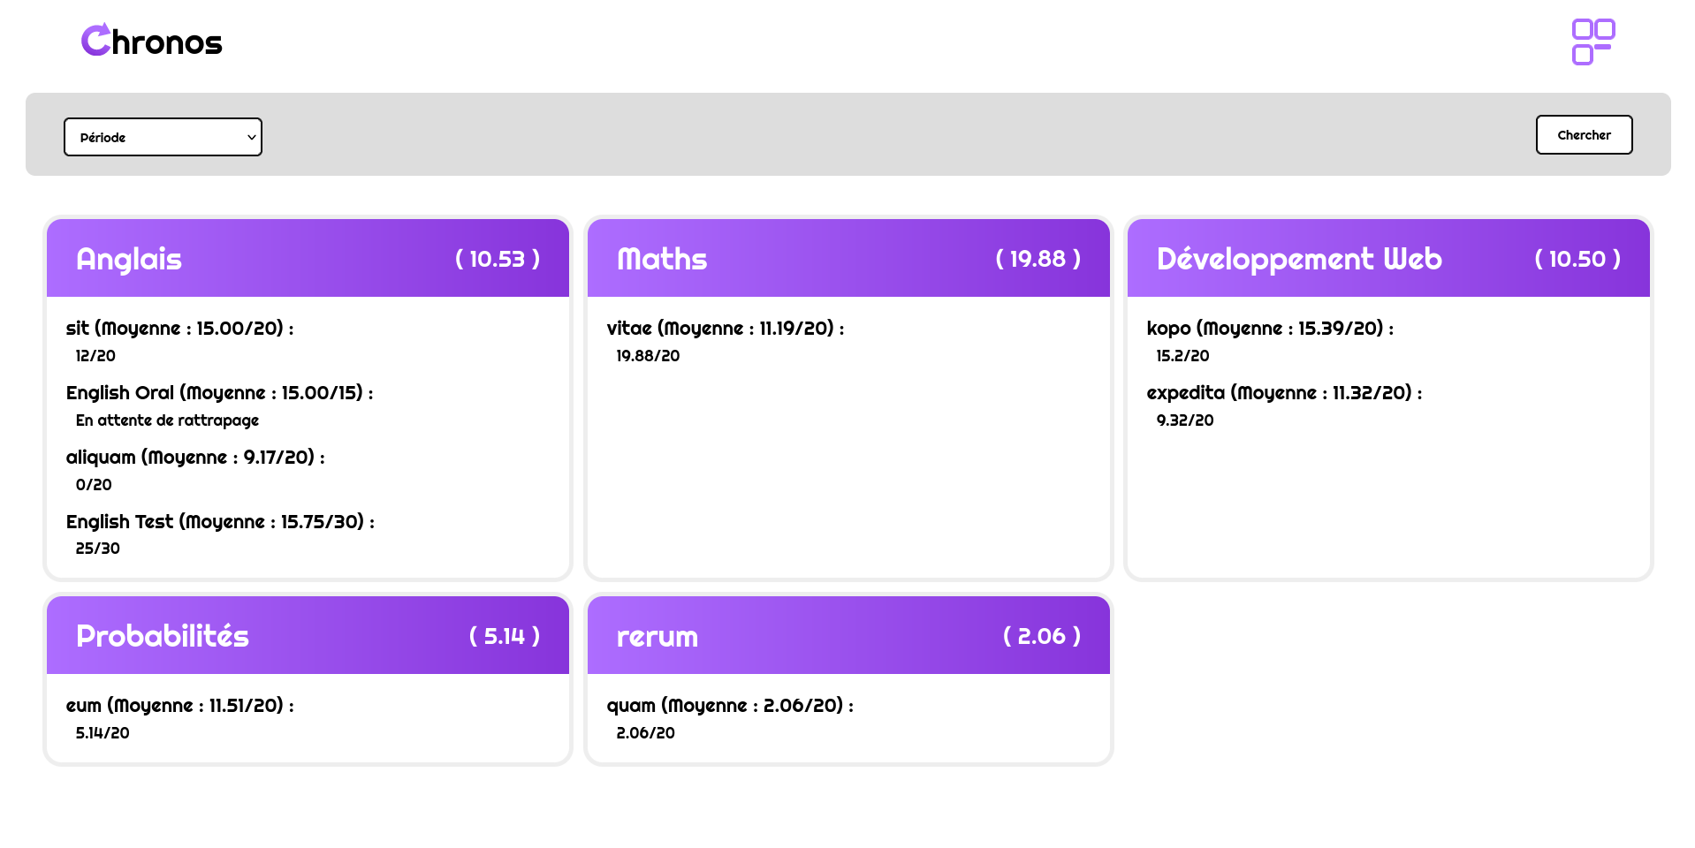The image size is (1695, 848).
Task: Open the Développement Web card header
Action: coord(1298,259)
